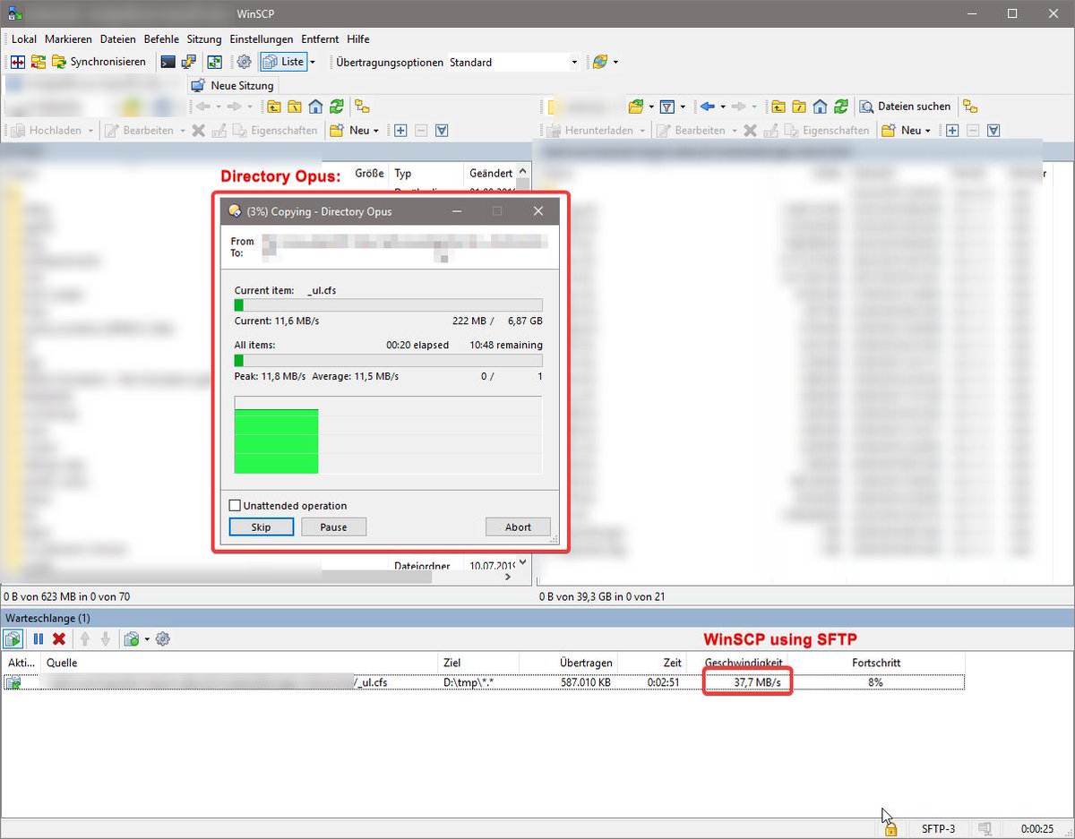Image resolution: width=1075 pixels, height=839 pixels.
Task: Open the Markieren menu
Action: point(69,39)
